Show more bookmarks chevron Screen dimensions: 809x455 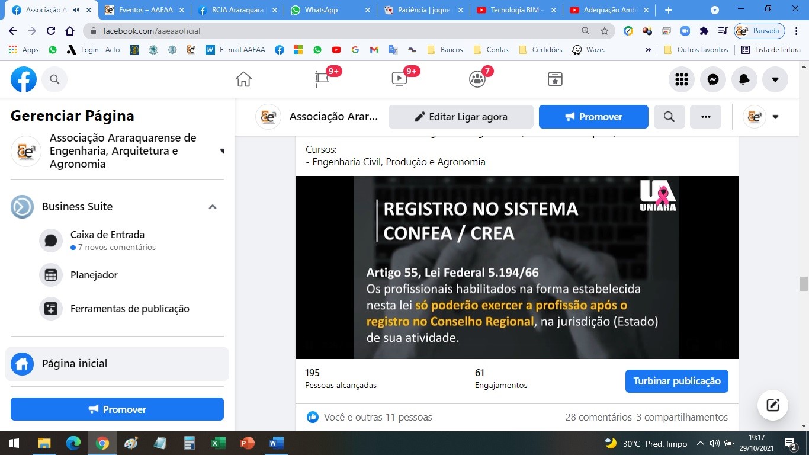point(649,50)
